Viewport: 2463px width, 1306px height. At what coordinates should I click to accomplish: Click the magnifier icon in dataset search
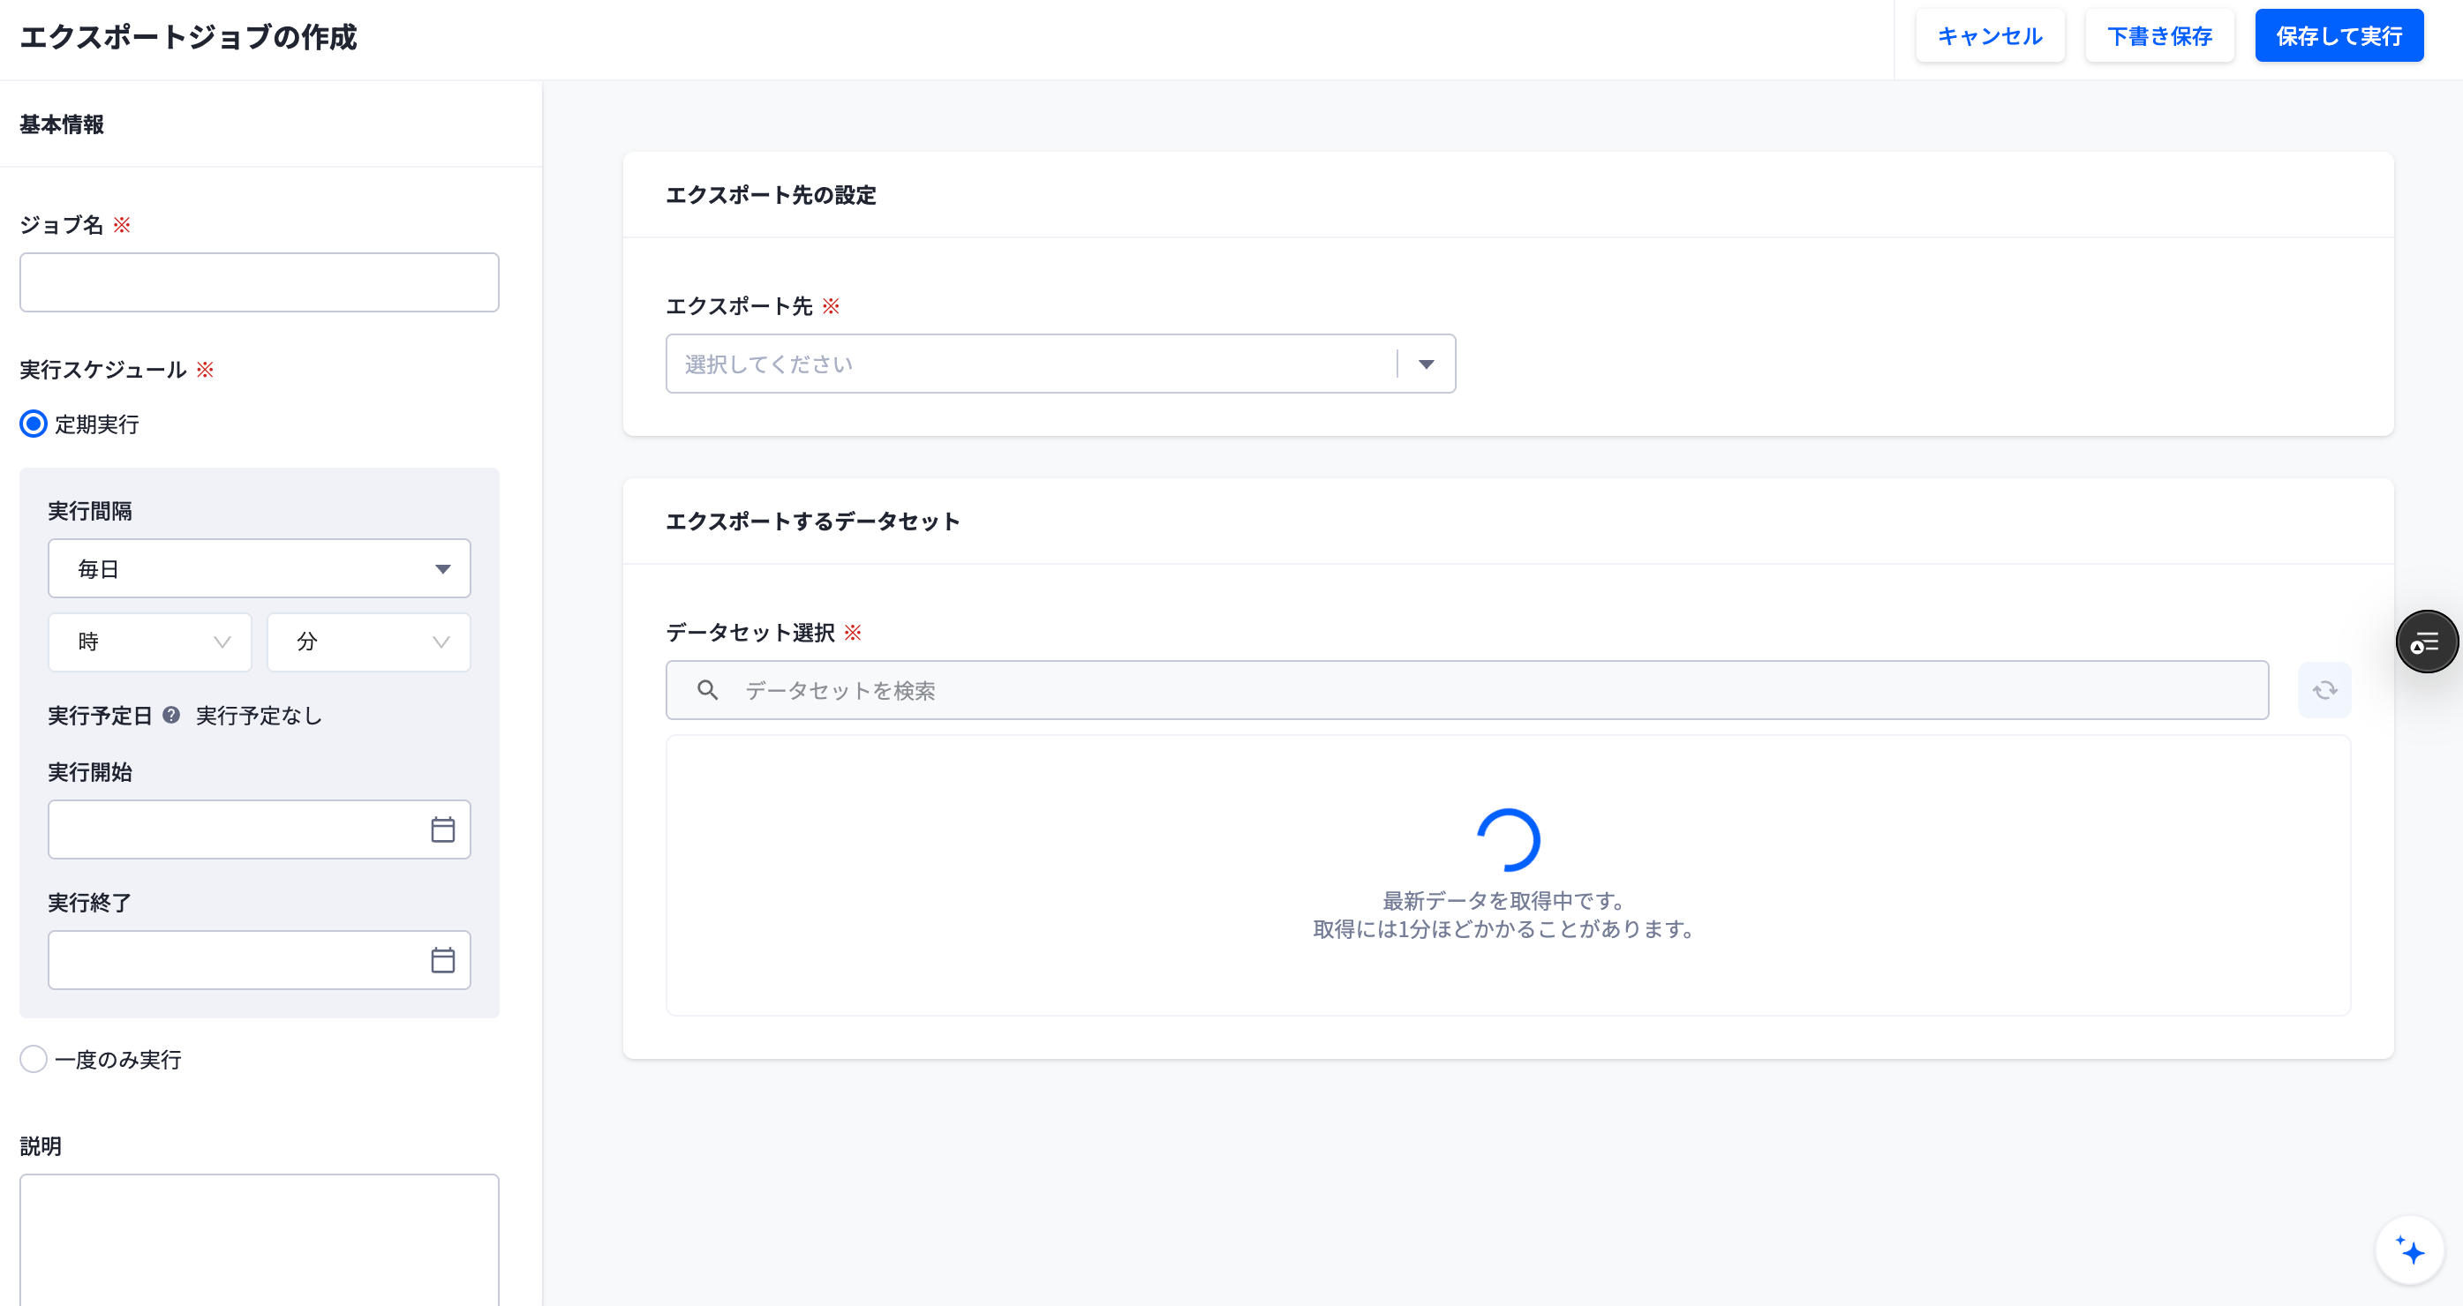tap(707, 690)
